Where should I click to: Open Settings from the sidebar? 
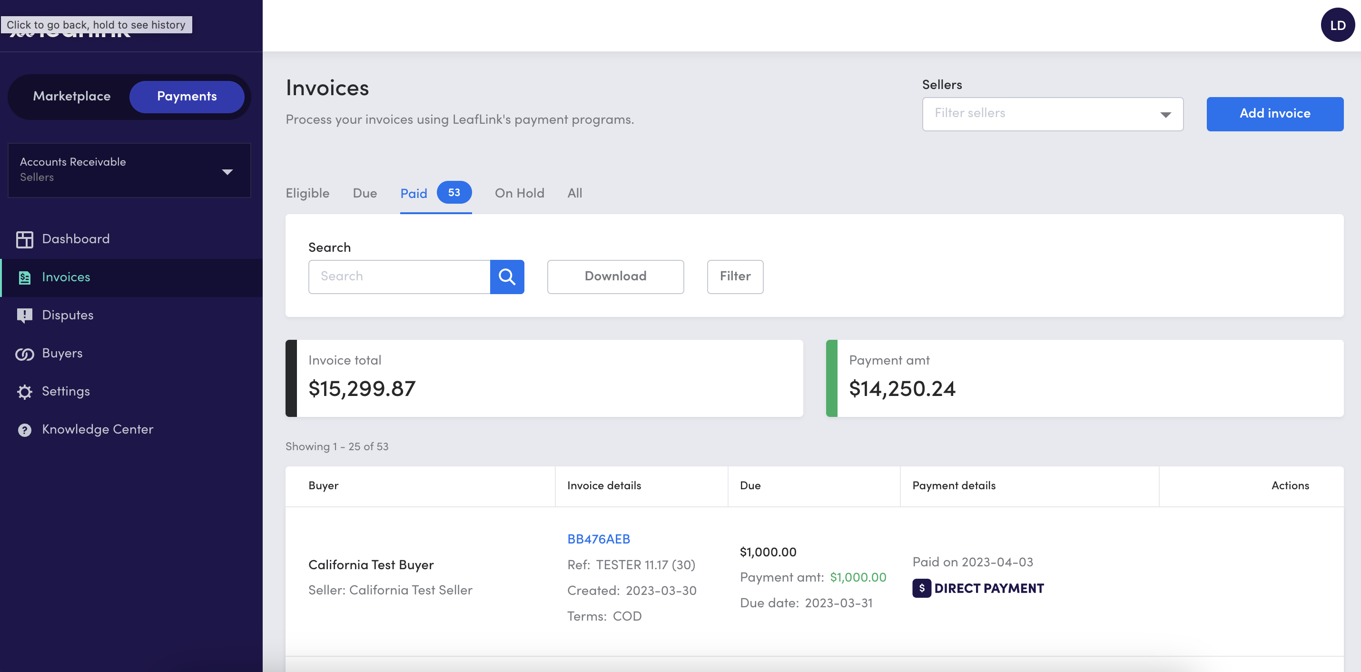click(131, 392)
